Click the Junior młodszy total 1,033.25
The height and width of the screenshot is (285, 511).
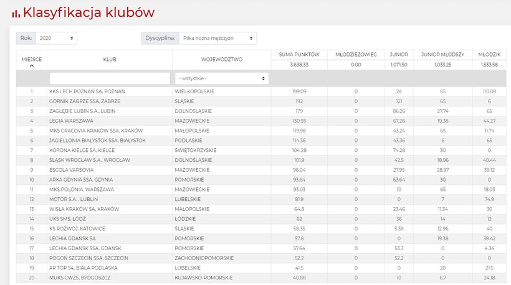click(x=442, y=65)
